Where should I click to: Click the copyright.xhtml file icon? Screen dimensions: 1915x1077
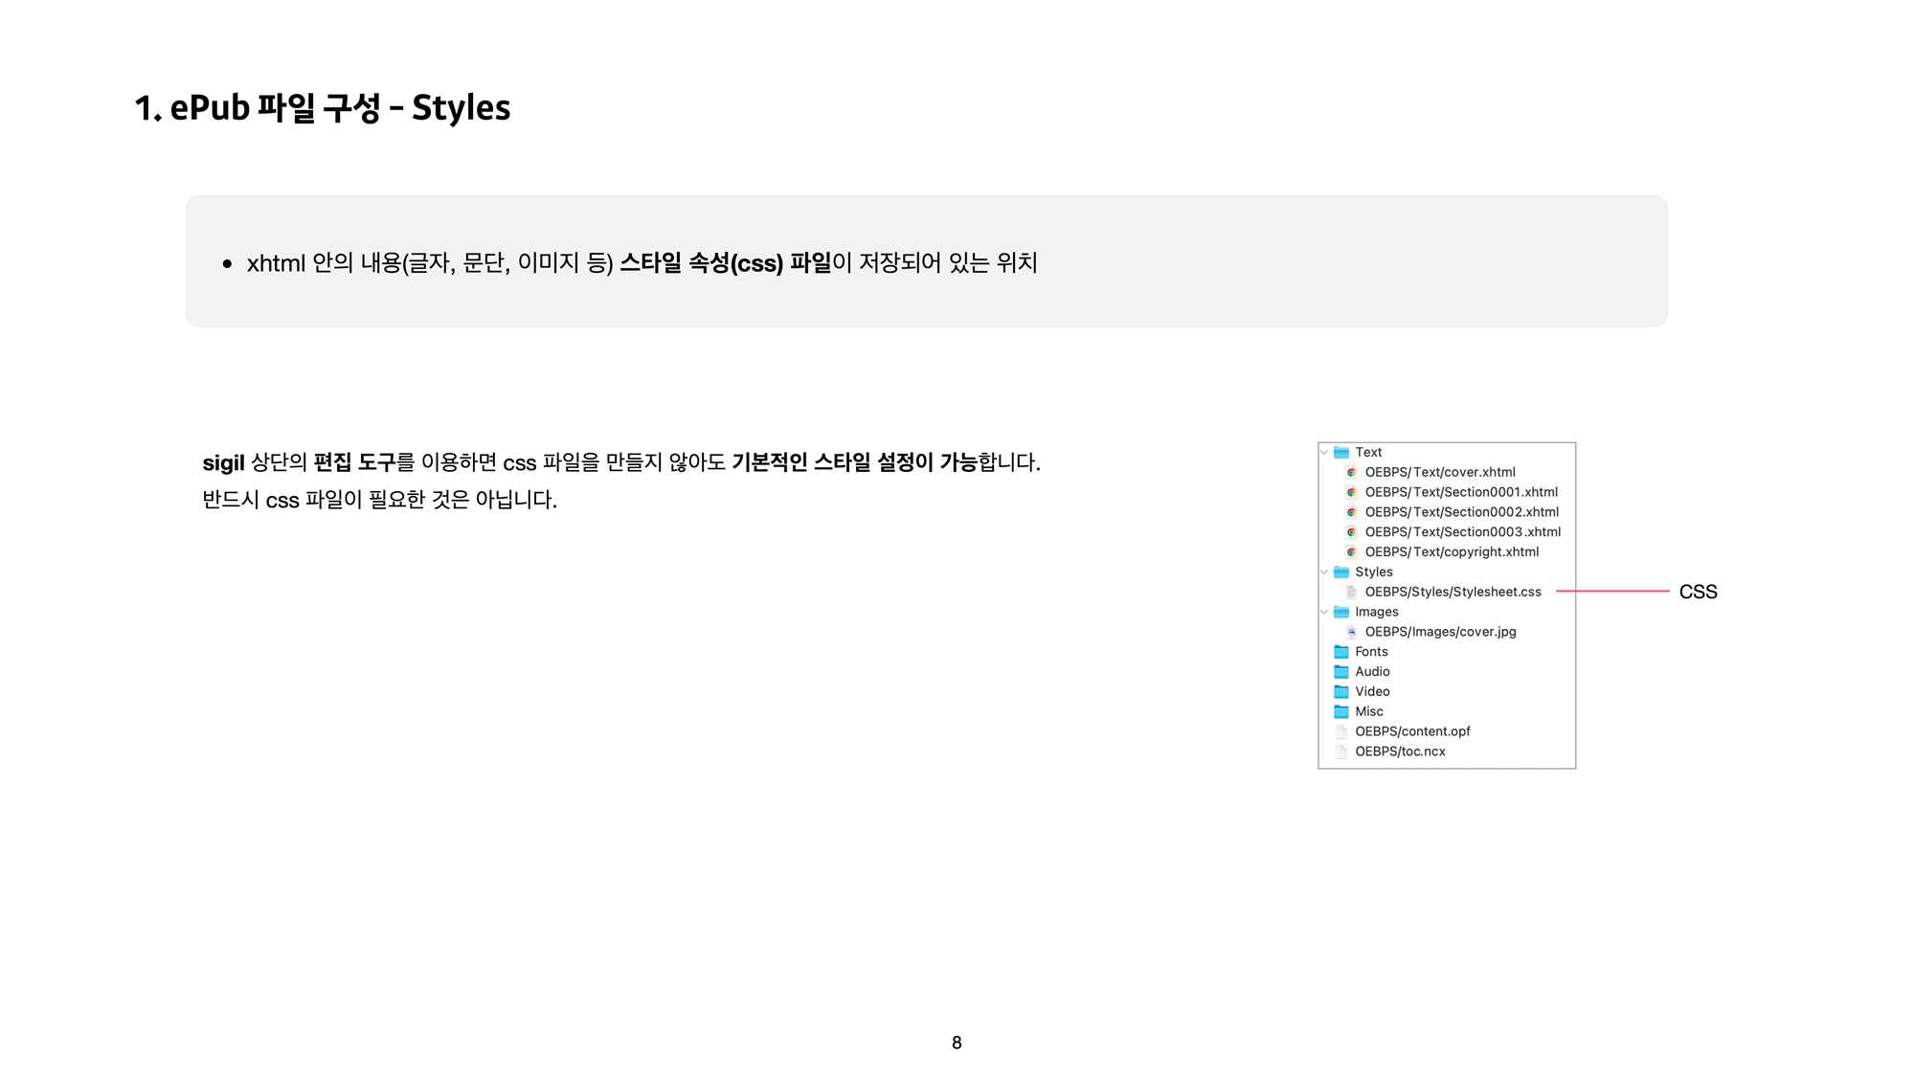click(x=1351, y=552)
